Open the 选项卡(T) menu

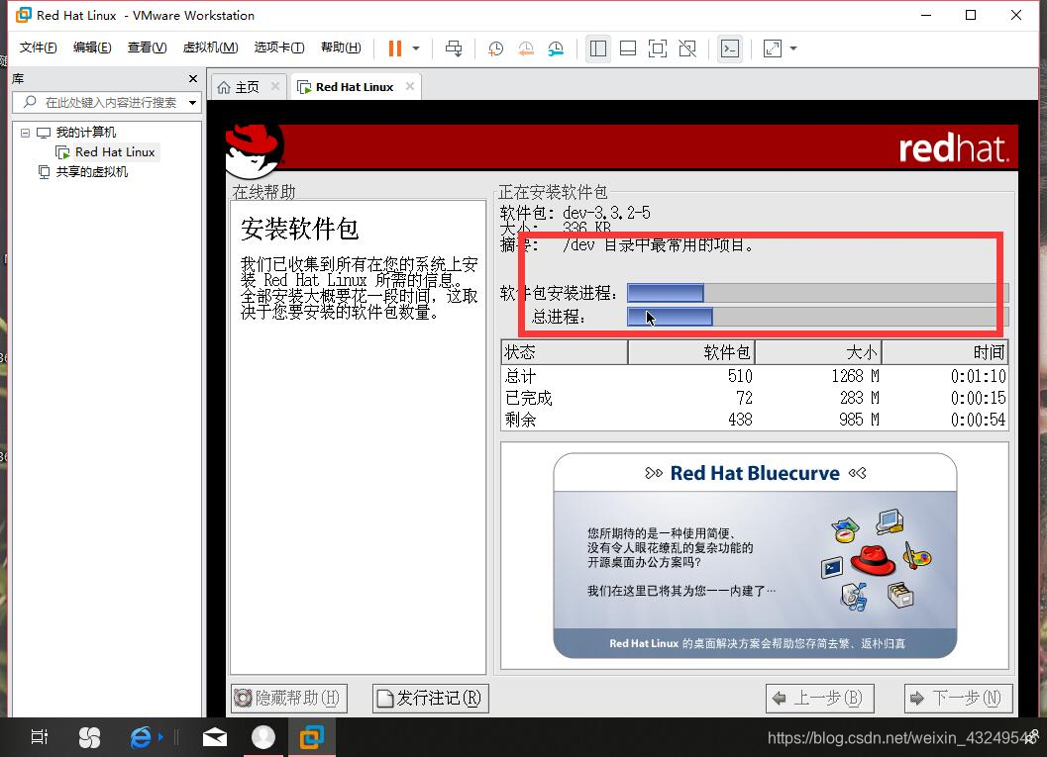(x=279, y=47)
